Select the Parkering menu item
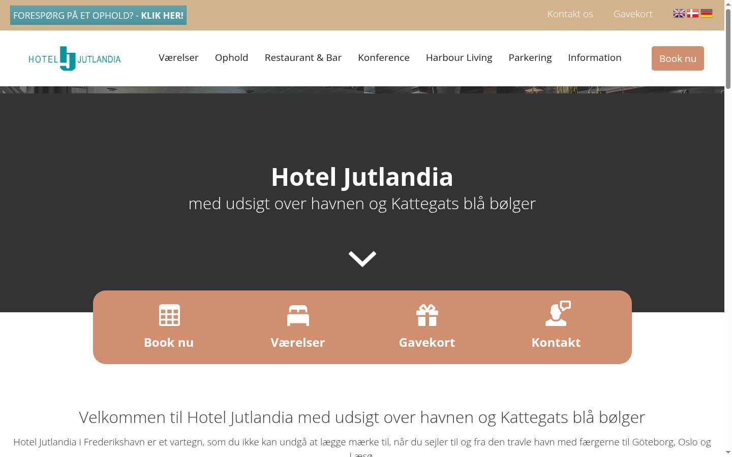Viewport: 732px width, 457px height. click(x=530, y=58)
